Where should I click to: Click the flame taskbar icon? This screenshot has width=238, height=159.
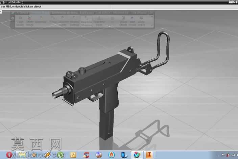112,155
